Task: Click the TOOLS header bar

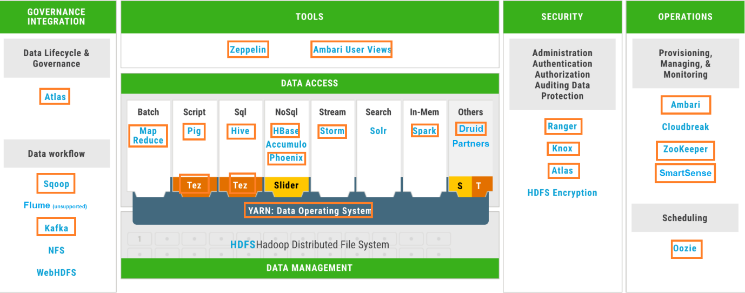Action: pyautogui.click(x=310, y=17)
